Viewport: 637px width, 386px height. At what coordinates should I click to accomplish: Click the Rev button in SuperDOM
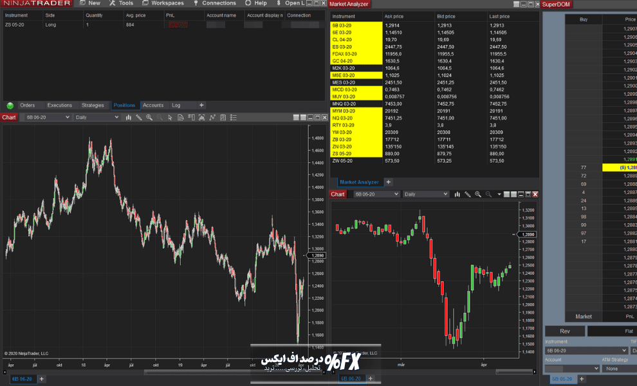[565, 331]
